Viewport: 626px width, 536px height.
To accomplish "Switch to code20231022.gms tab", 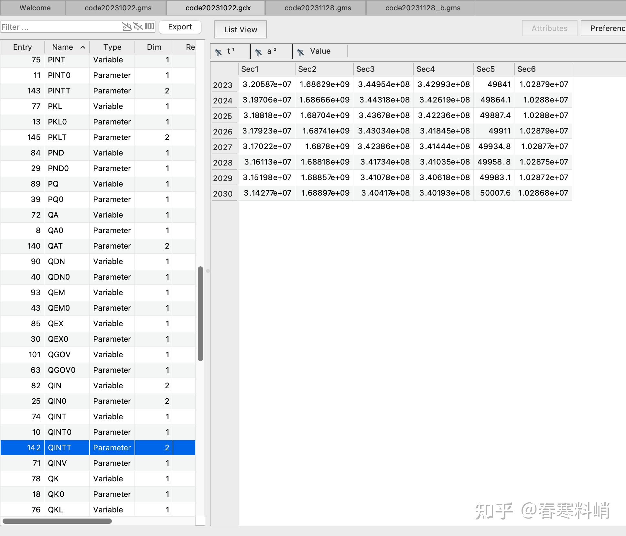I will click(x=118, y=8).
